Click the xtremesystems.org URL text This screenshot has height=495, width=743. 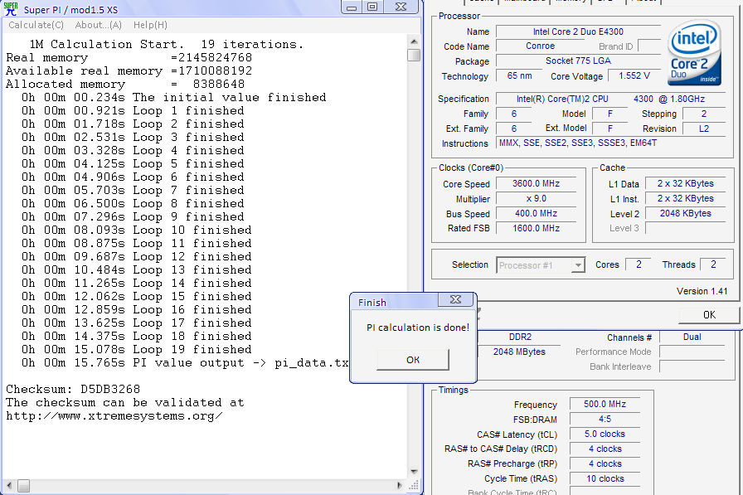114,416
